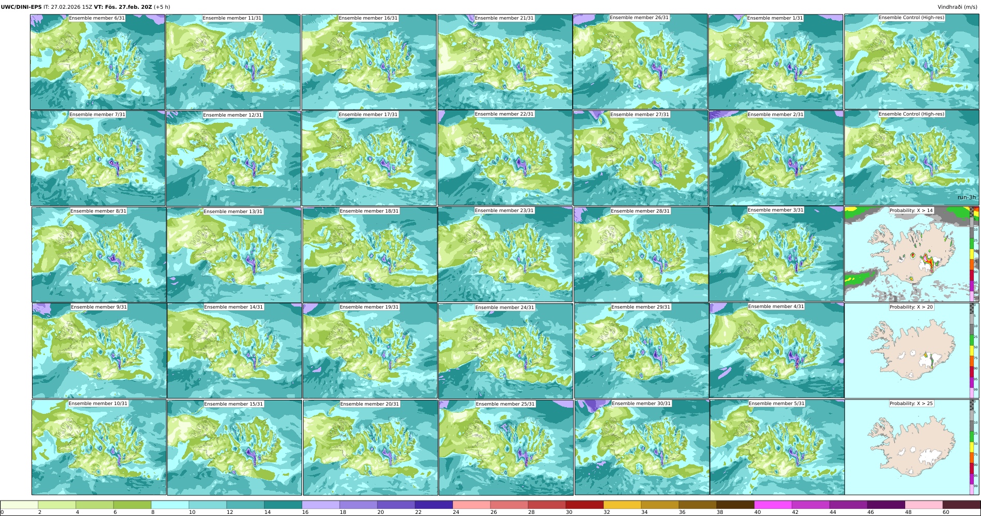Open the Ensemble Control map without run-3h

[x=911, y=61]
